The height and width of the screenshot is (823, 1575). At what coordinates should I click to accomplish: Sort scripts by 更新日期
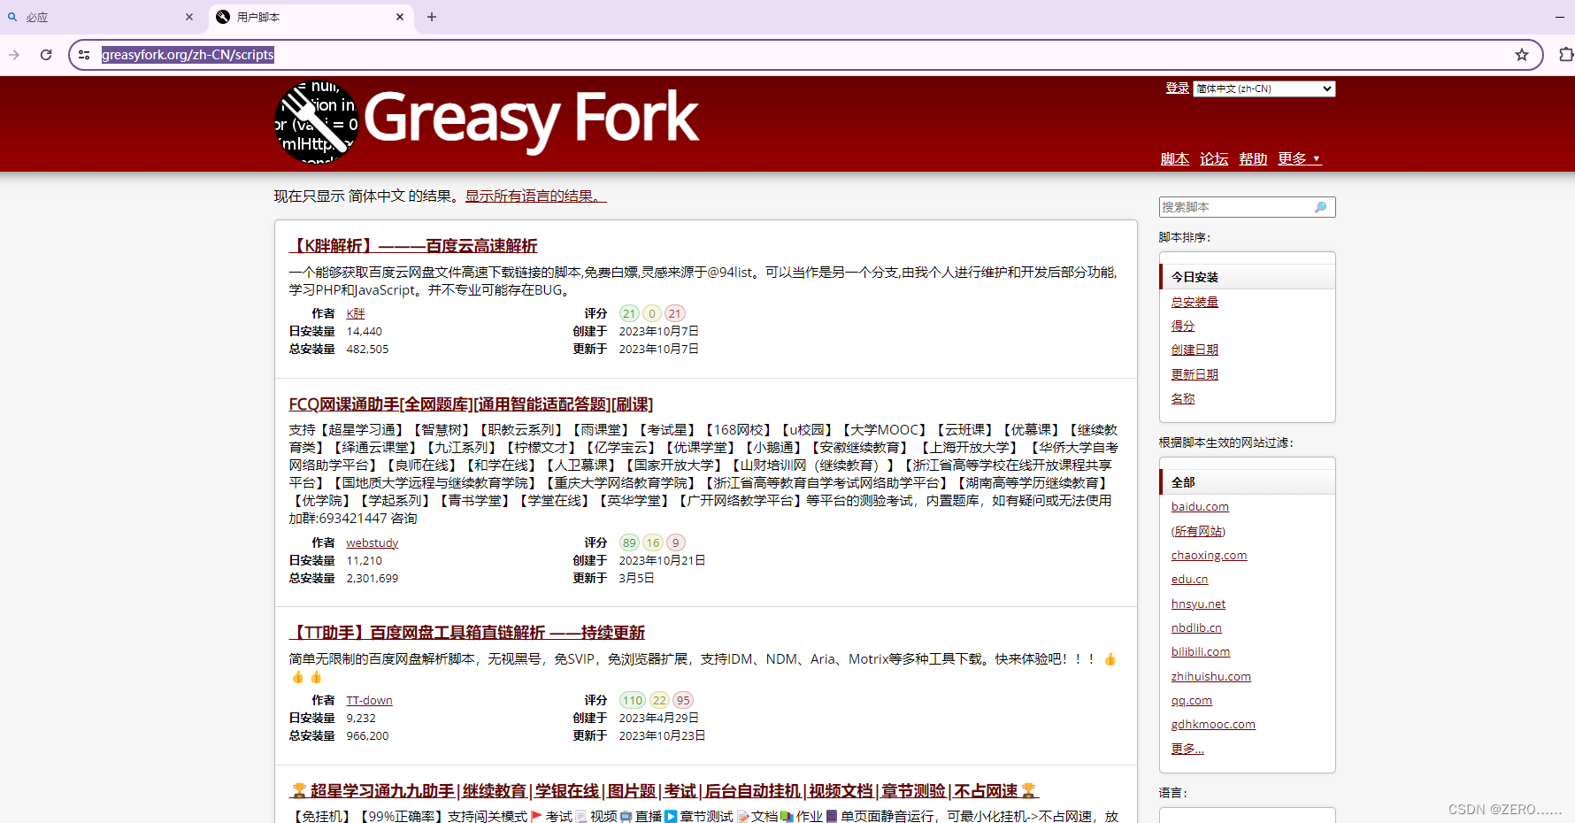pos(1195,374)
